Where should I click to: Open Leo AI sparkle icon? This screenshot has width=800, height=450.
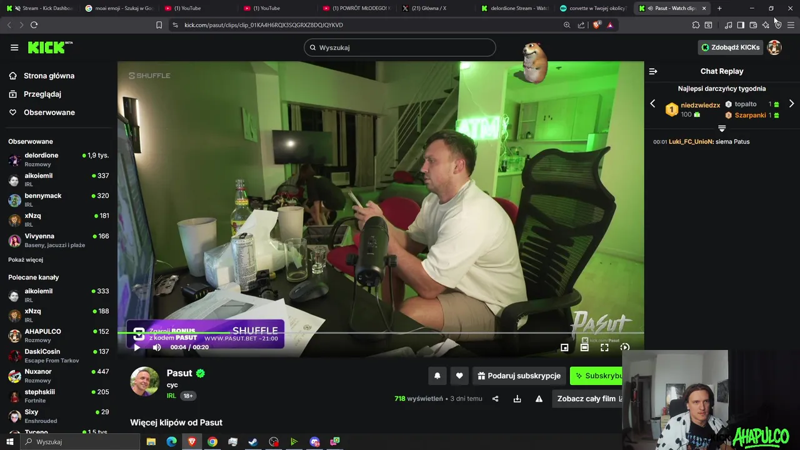point(766,25)
